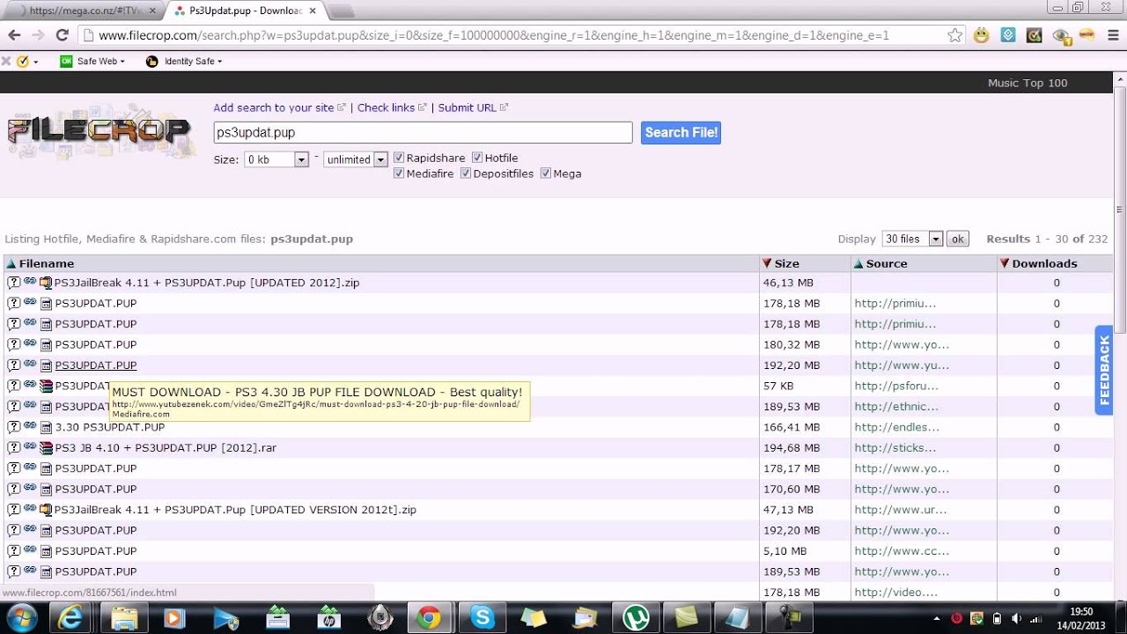Screen dimensions: 1127x634
Task: Show hidden tray icons arrow
Action: click(936, 618)
